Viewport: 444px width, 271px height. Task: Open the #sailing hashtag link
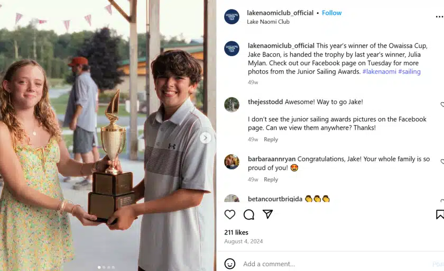click(x=410, y=71)
